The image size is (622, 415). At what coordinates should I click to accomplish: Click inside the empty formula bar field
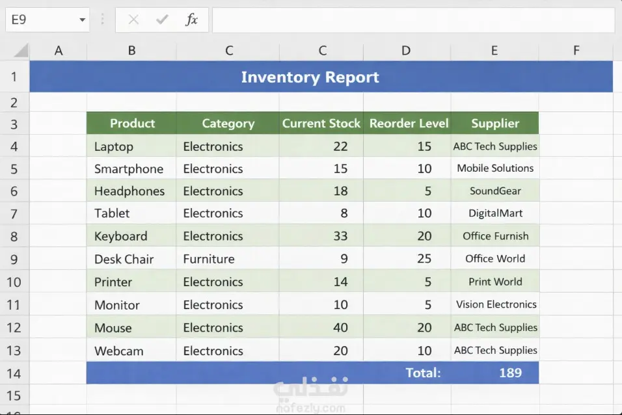(x=412, y=20)
